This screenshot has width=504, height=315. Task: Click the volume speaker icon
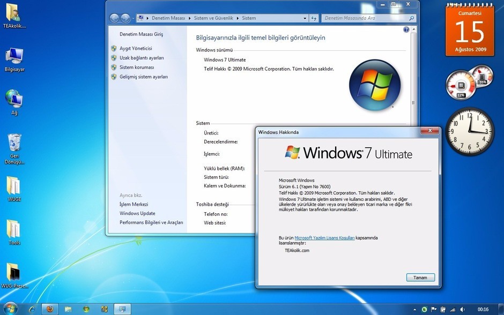point(462,309)
